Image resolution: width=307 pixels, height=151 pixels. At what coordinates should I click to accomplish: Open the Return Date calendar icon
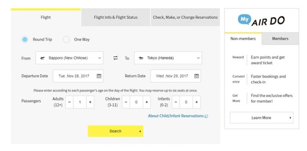coord(197,76)
